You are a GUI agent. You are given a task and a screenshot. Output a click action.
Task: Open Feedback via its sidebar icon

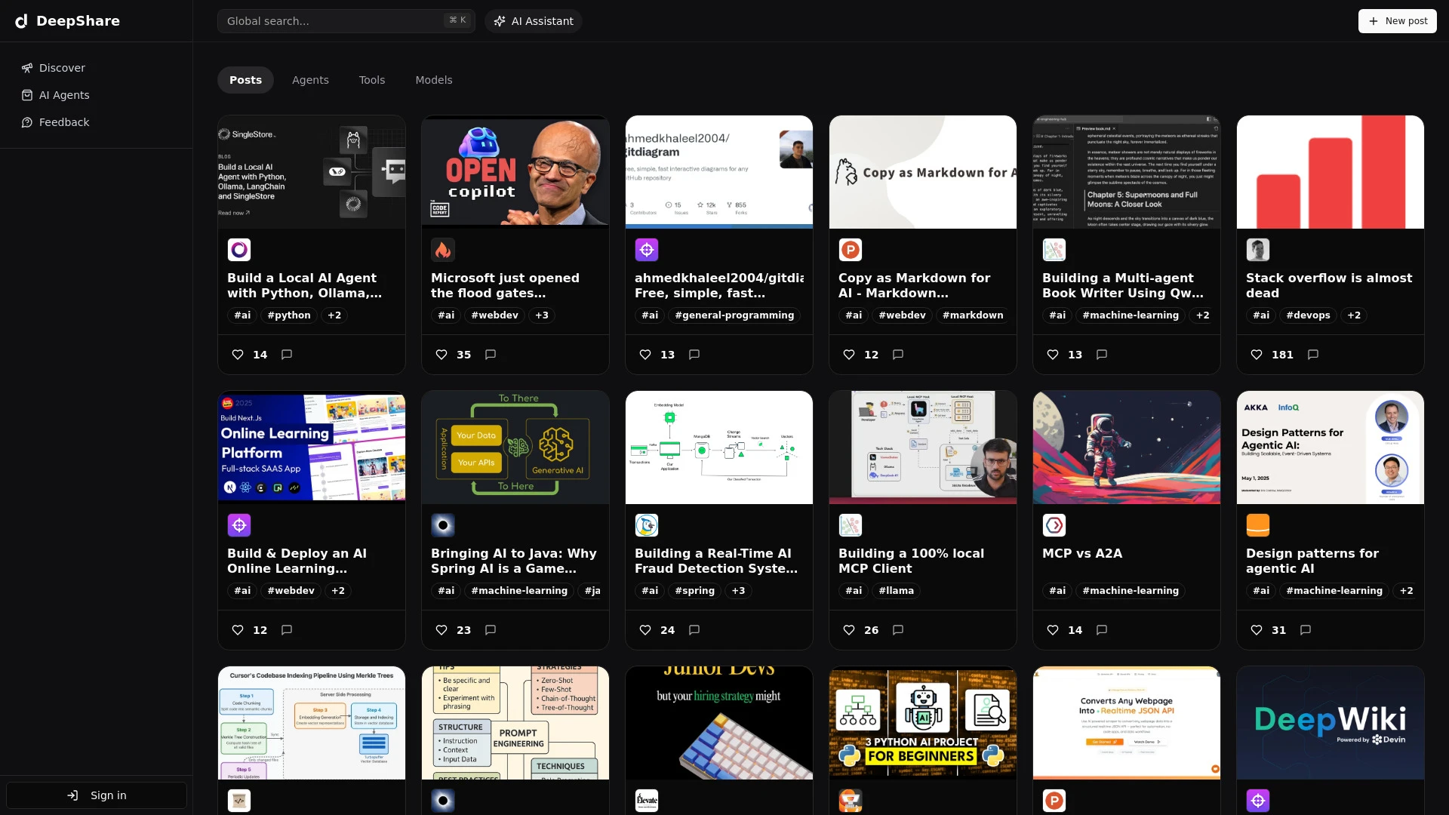coord(27,122)
